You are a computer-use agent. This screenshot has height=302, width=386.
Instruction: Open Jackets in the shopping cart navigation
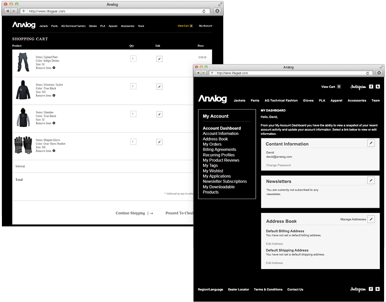(x=44, y=26)
